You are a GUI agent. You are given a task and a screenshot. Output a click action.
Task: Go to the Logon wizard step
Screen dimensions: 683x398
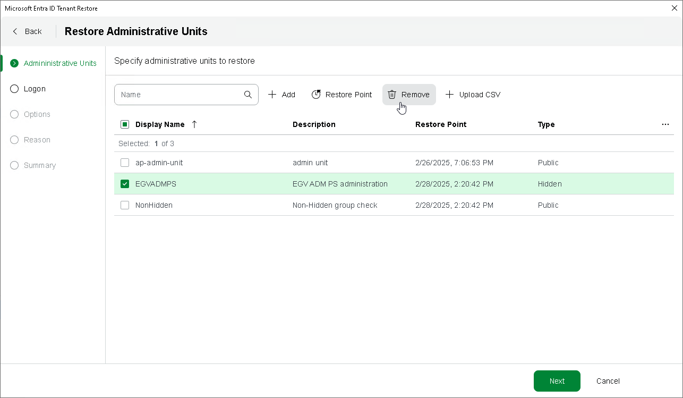click(x=35, y=89)
